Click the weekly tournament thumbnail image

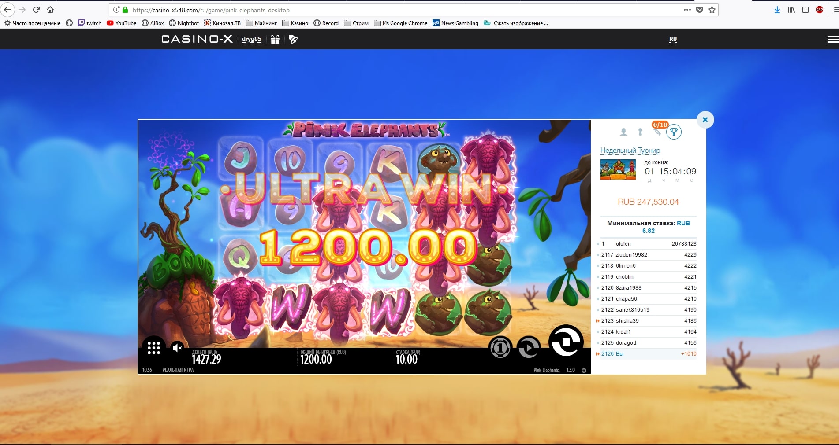pos(618,169)
